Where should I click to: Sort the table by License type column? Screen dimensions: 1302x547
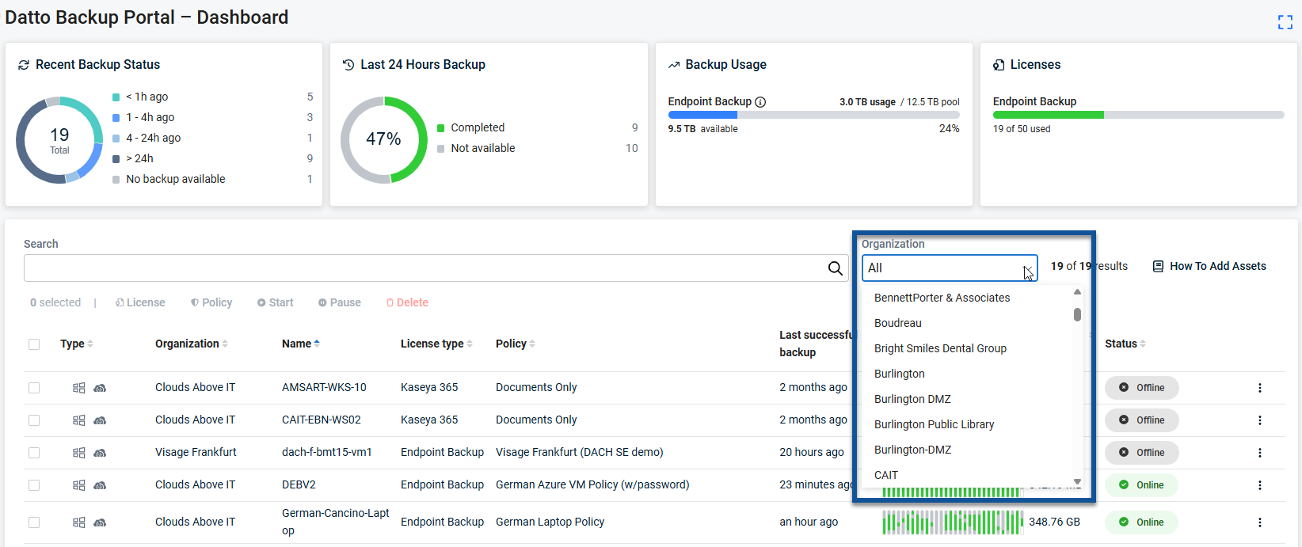click(436, 344)
